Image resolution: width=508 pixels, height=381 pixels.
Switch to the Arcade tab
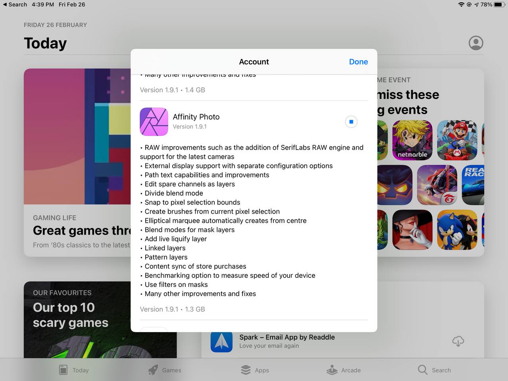(x=344, y=370)
